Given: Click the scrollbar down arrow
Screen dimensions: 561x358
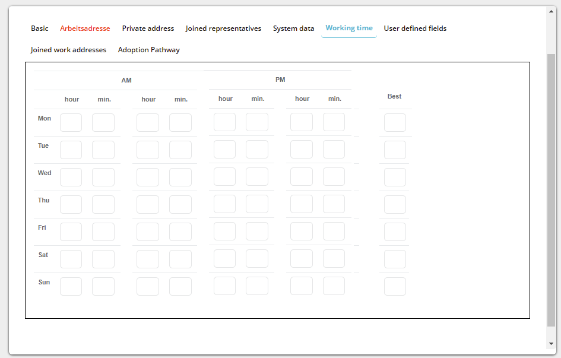Looking at the screenshot, I should (x=552, y=344).
